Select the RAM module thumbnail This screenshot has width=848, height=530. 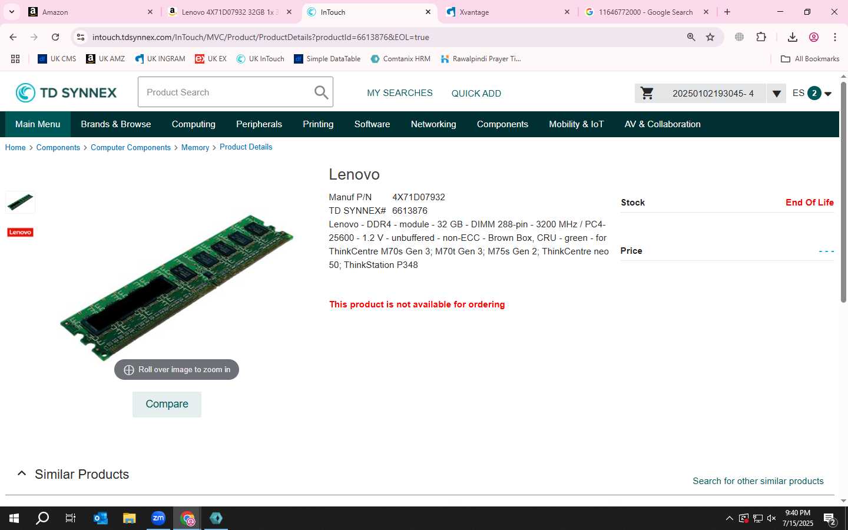(x=20, y=202)
